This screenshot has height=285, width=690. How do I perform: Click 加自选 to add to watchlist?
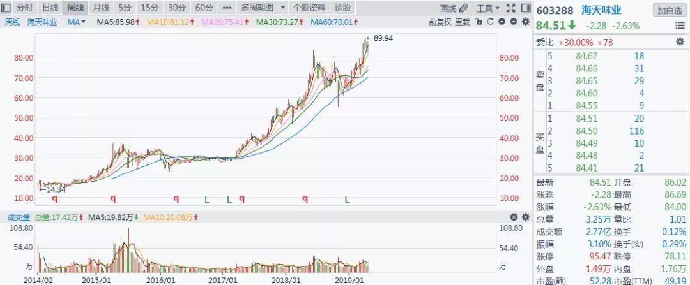670,10
